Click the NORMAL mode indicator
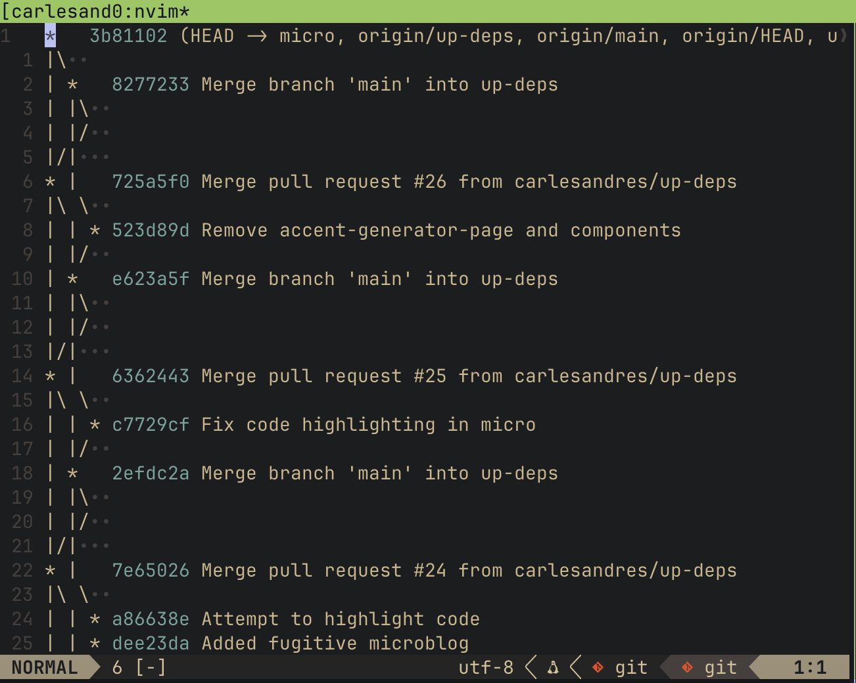The width and height of the screenshot is (856, 683). (45, 668)
